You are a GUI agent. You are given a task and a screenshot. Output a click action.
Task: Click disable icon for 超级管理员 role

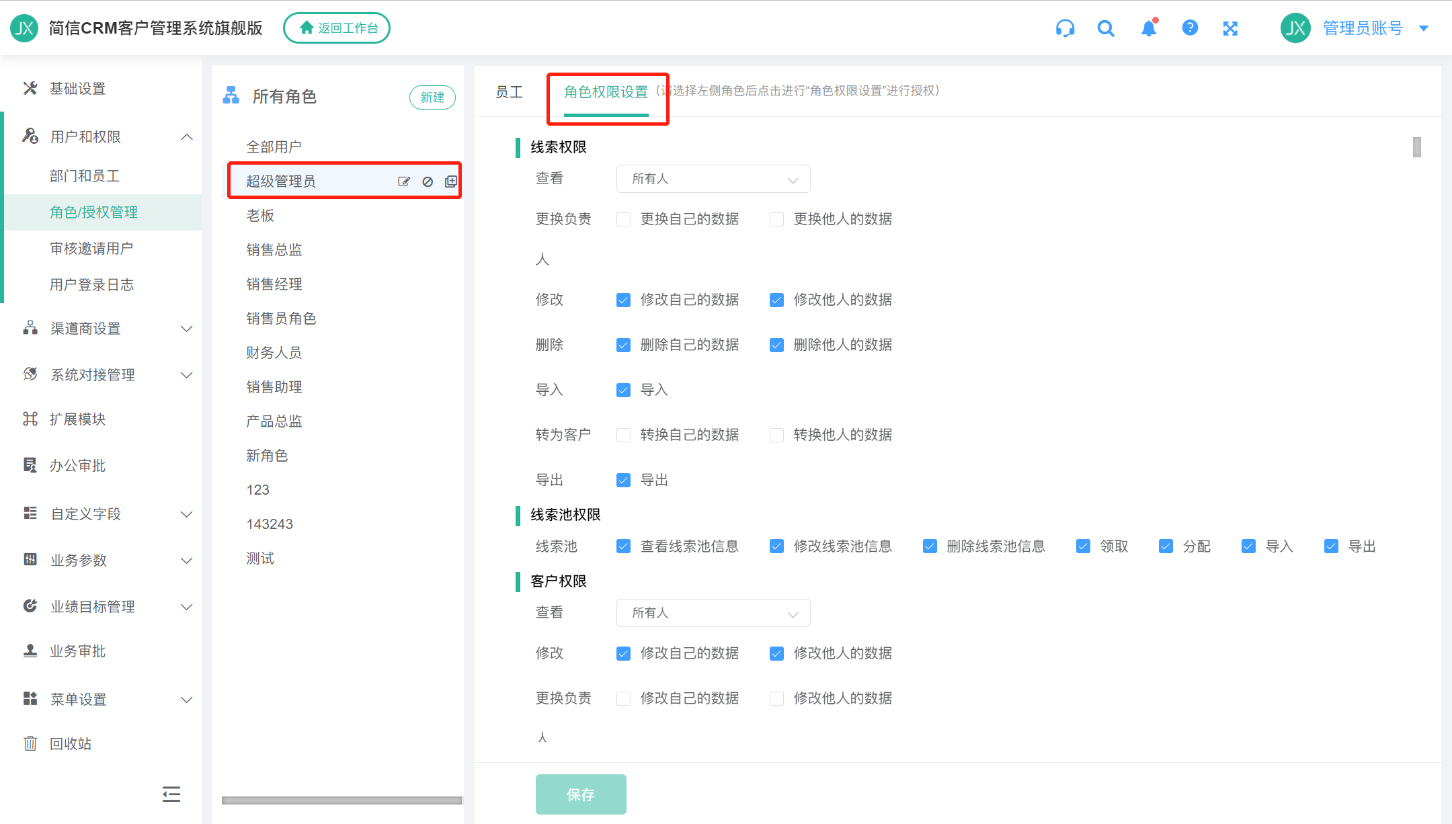(x=428, y=181)
